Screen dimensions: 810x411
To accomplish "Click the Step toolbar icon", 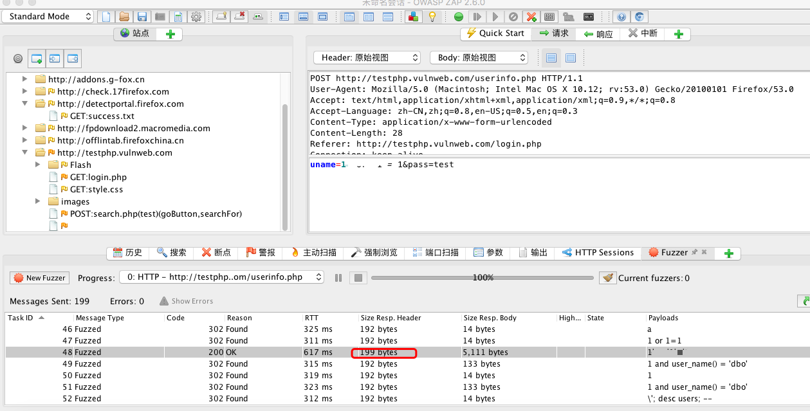I will pyautogui.click(x=477, y=17).
